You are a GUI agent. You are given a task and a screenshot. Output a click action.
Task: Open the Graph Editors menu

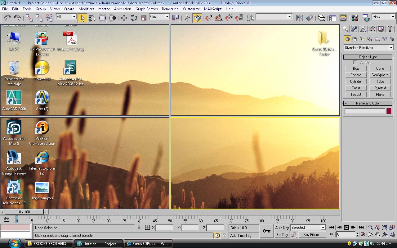(146, 9)
